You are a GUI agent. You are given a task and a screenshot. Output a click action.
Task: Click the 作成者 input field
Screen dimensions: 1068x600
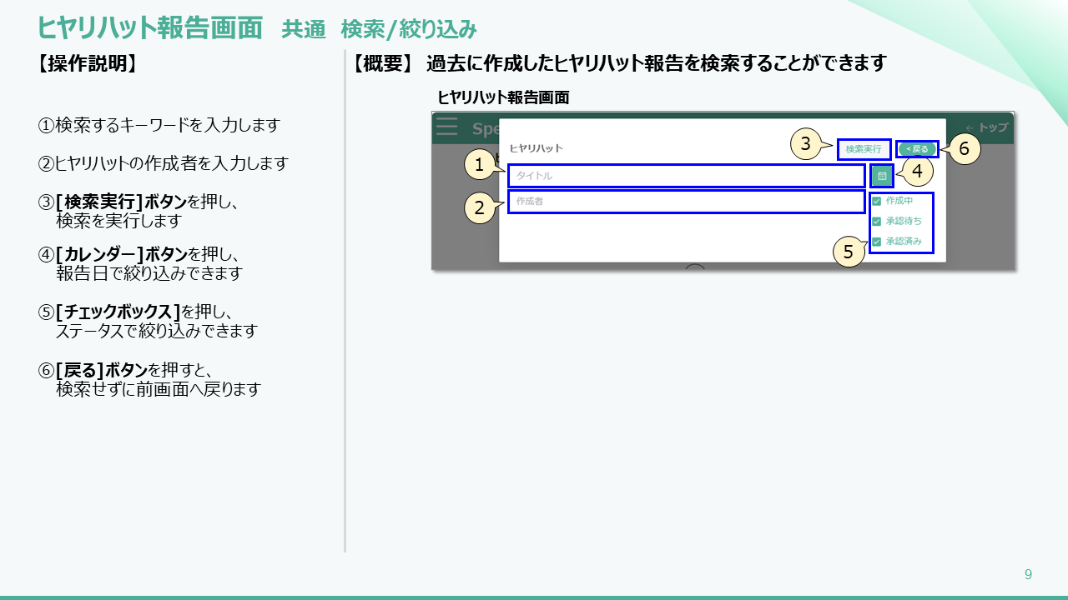coord(684,201)
